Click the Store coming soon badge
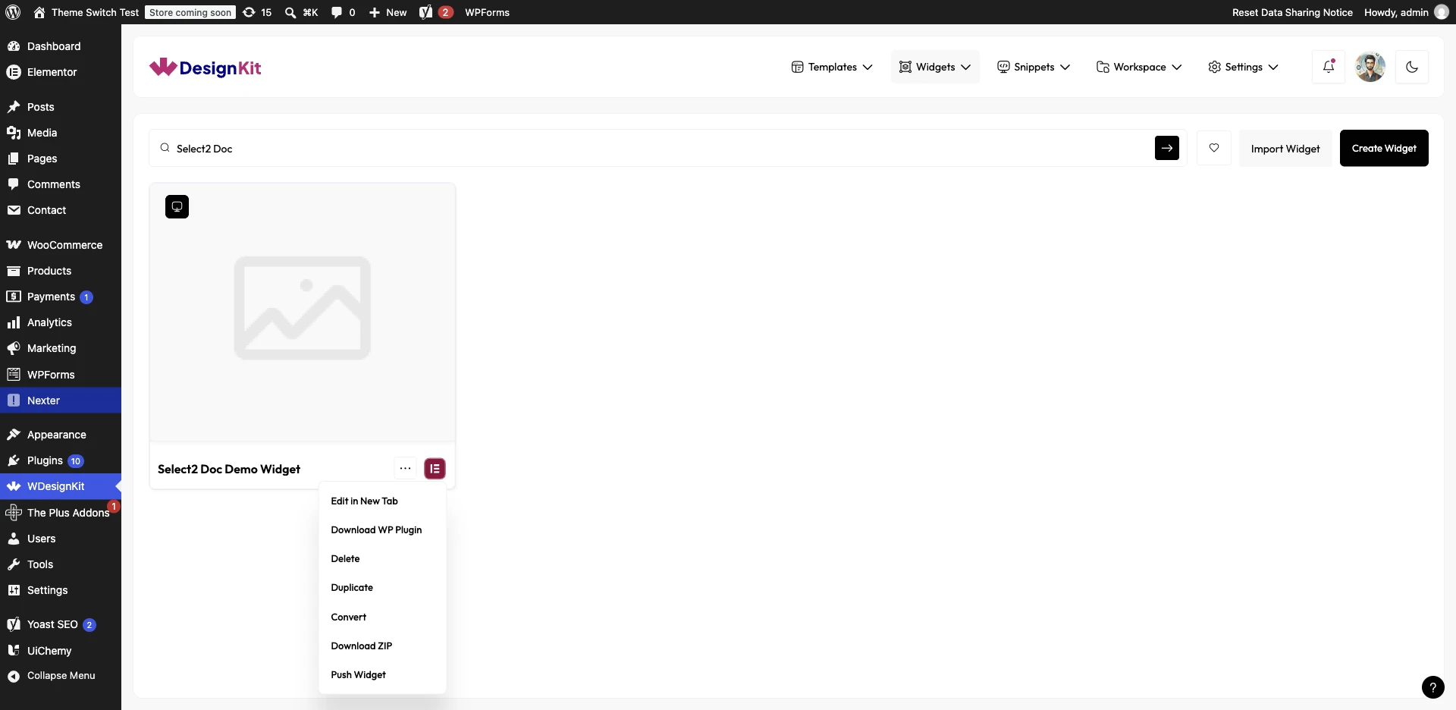This screenshot has height=710, width=1456. click(190, 12)
